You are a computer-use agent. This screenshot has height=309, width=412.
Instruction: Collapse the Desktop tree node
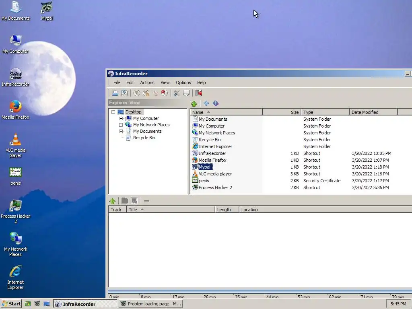click(113, 112)
